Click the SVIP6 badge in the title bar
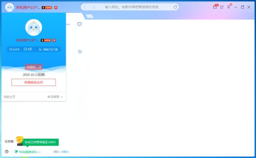 [47, 8]
